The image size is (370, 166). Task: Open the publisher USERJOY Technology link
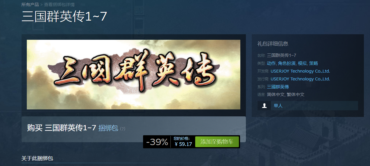[300, 79]
